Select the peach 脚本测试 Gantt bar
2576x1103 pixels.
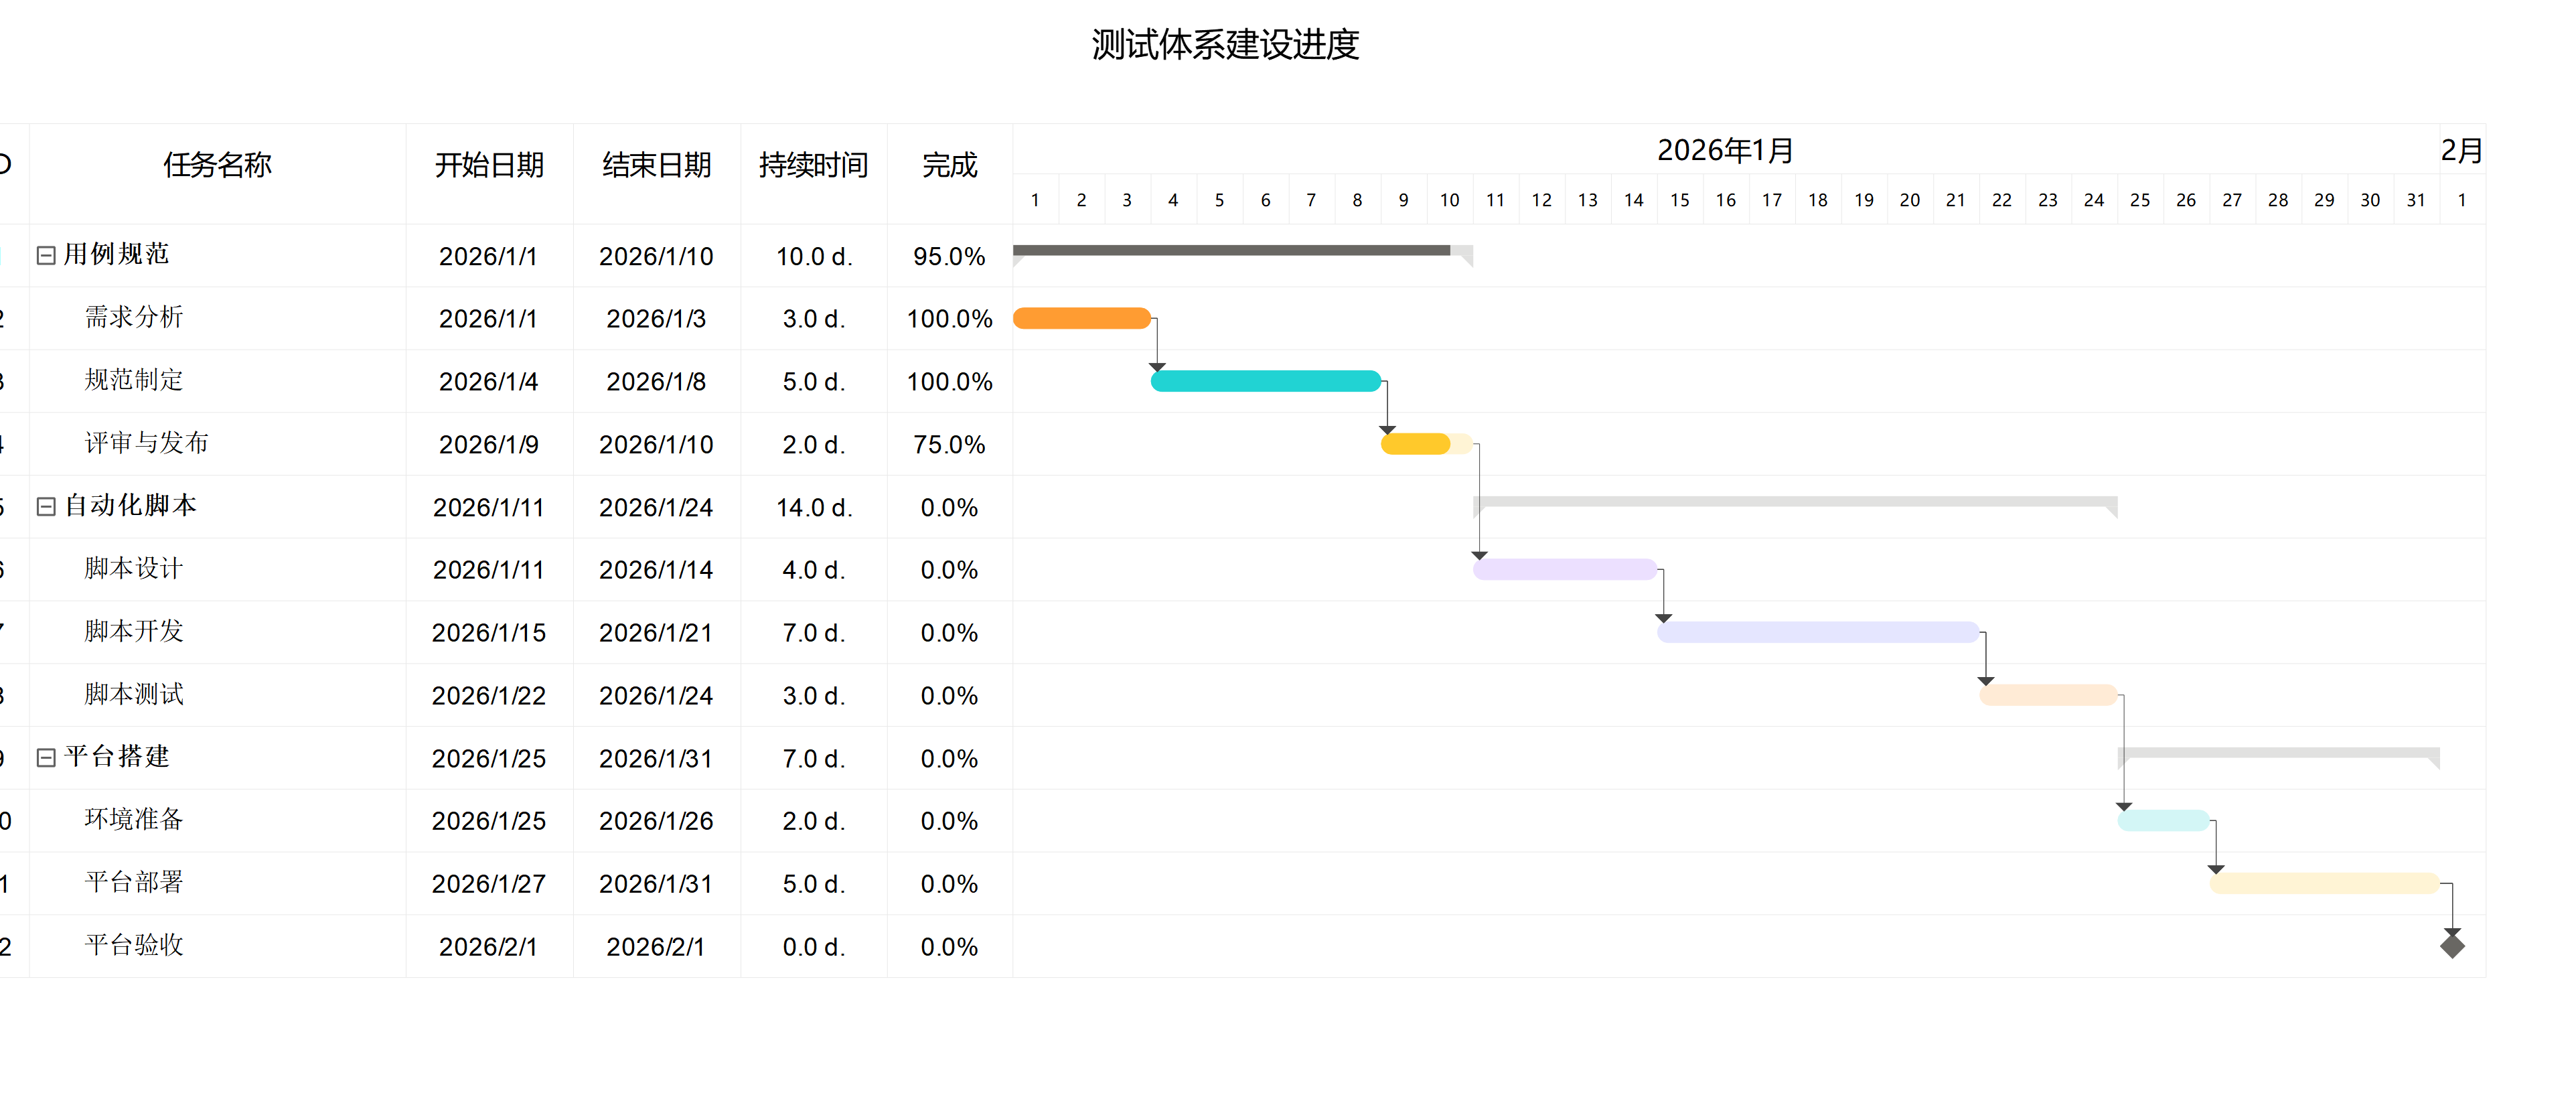click(2047, 695)
